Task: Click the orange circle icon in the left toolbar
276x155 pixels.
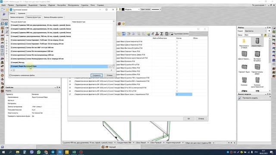Action: pyautogui.click(x=2, y=75)
